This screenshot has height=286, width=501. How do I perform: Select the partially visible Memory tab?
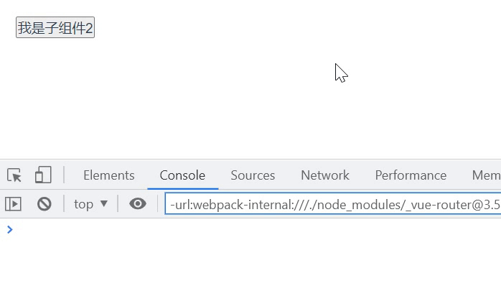pos(487,175)
